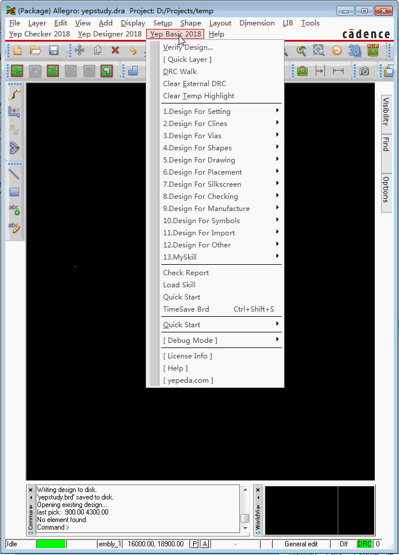Screen dimensions: 399x555
Task: Click the blue L-shaped shape icon
Action: click(133, 71)
